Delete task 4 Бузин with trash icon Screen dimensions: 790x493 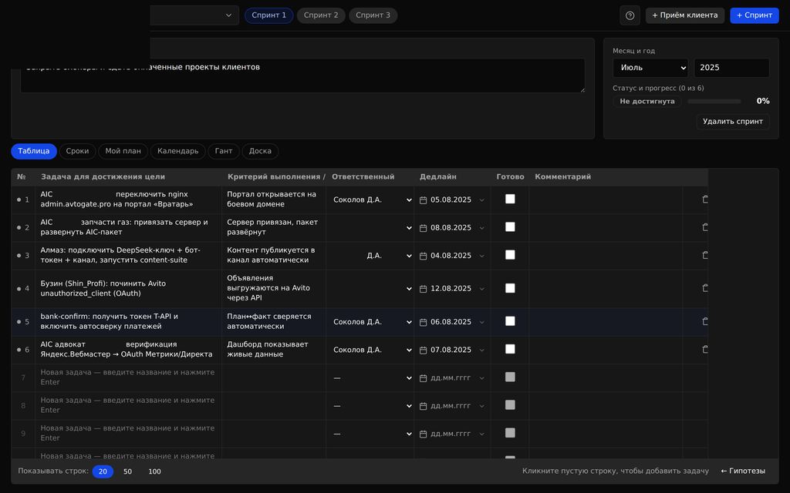[705, 288]
